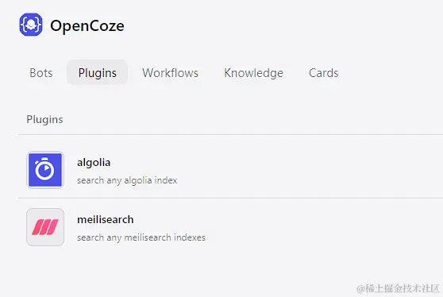Switch to the Bots tab
This screenshot has height=297, width=443.
(x=41, y=73)
